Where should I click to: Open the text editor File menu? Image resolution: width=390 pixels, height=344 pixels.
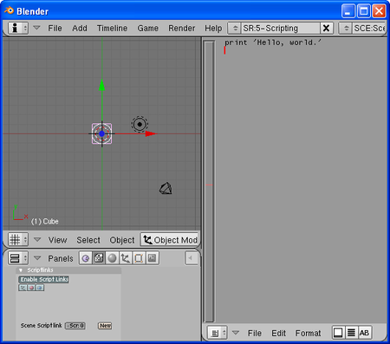click(255, 334)
